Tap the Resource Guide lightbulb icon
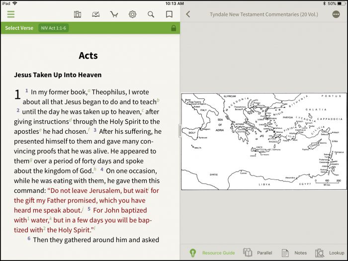Image resolution: width=348 pixels, height=261 pixels. pos(193,253)
